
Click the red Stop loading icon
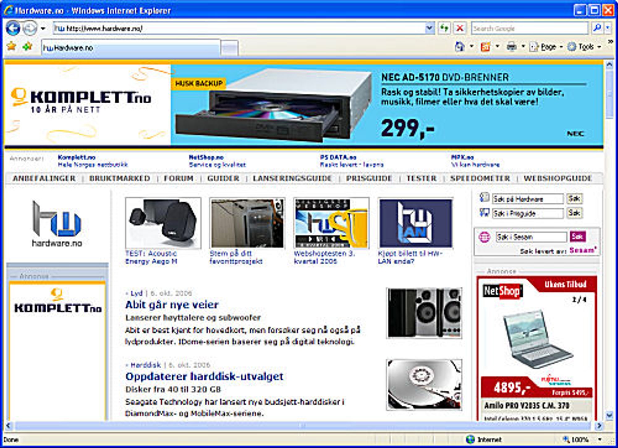[460, 28]
